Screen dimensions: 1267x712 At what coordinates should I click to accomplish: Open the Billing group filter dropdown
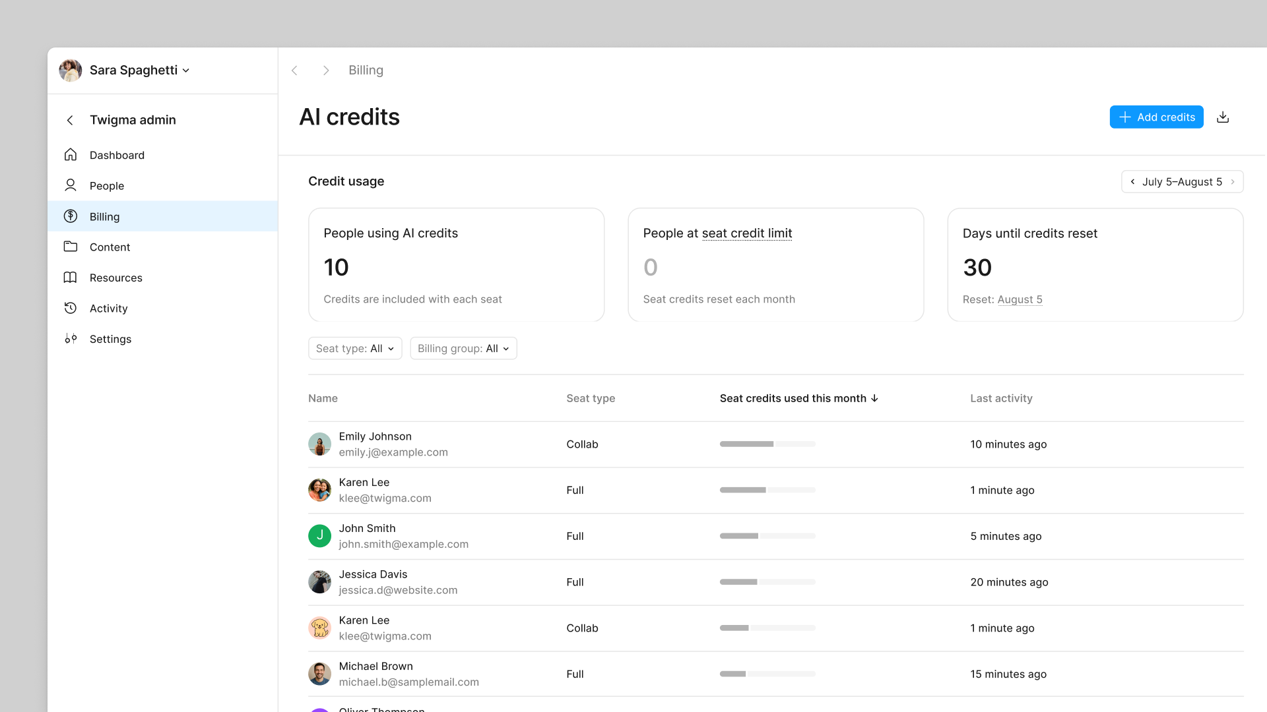pyautogui.click(x=463, y=348)
